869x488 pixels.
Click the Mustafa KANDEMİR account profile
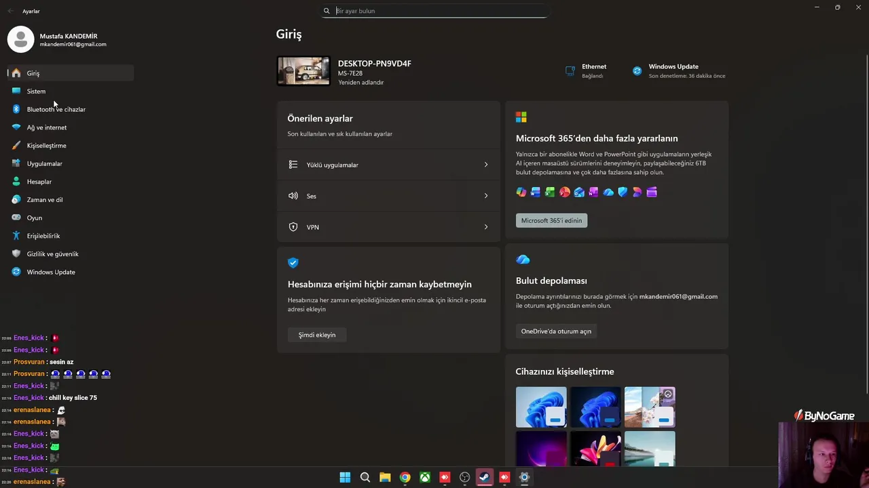[58, 39]
